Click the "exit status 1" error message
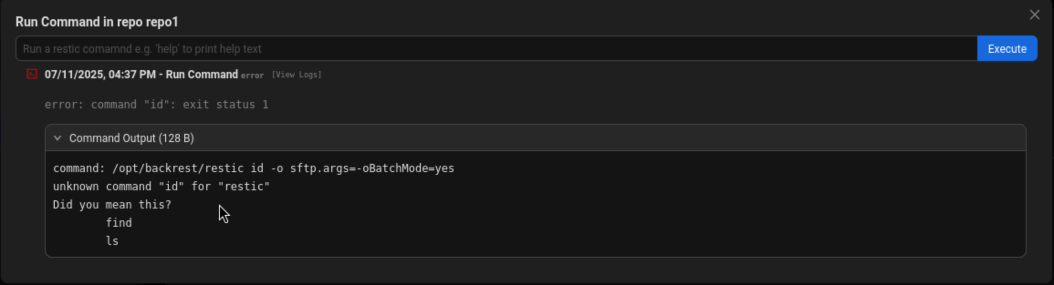The height and width of the screenshot is (285, 1054). pos(225,105)
